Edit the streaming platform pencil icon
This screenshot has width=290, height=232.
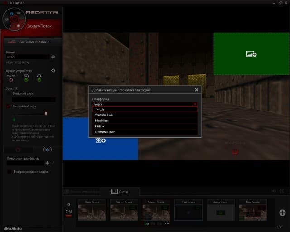53,163
